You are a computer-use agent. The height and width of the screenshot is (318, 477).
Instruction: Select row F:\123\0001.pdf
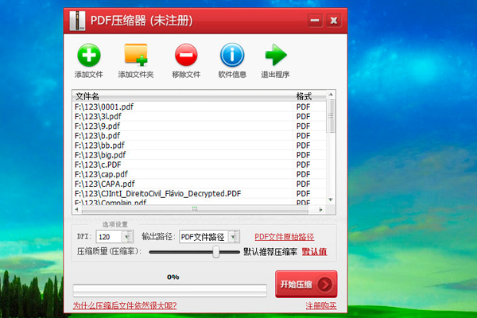200,107
